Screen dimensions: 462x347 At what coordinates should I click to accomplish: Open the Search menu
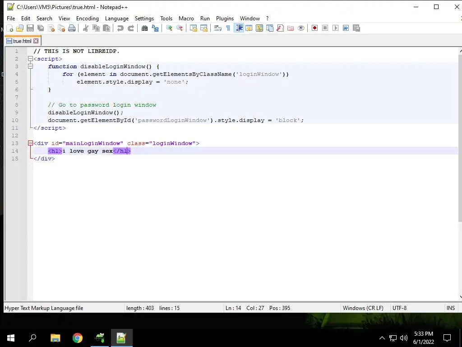(44, 18)
